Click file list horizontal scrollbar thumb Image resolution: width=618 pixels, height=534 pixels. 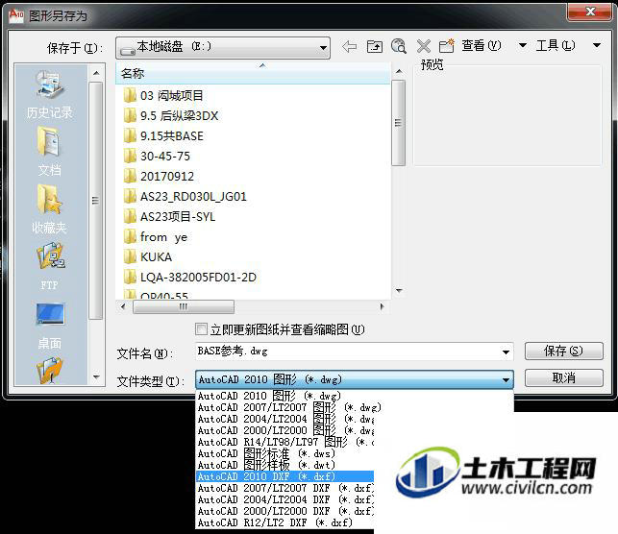184,306
